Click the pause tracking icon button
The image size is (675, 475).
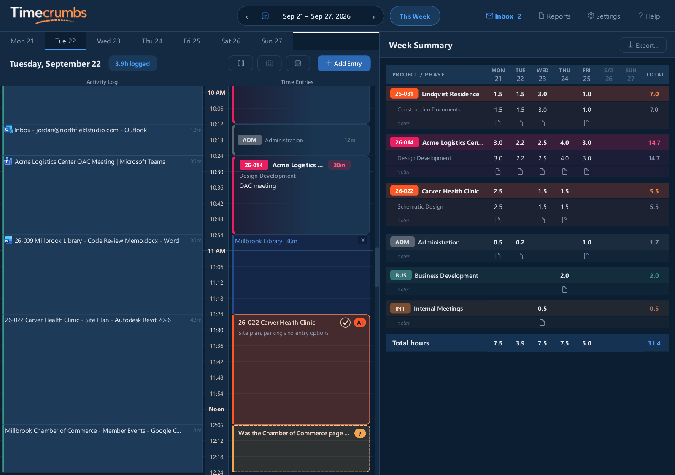tap(241, 63)
